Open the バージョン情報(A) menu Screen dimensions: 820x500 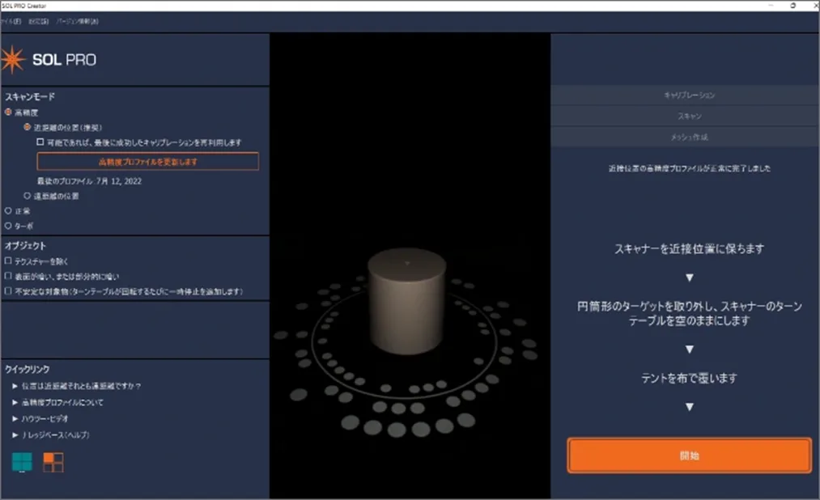[x=77, y=21]
